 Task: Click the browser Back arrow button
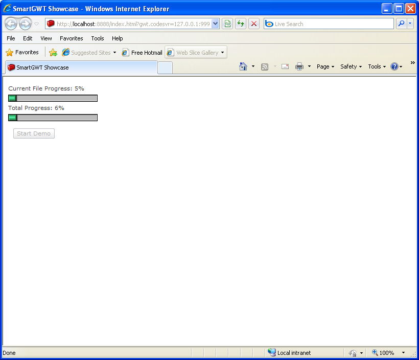click(11, 24)
